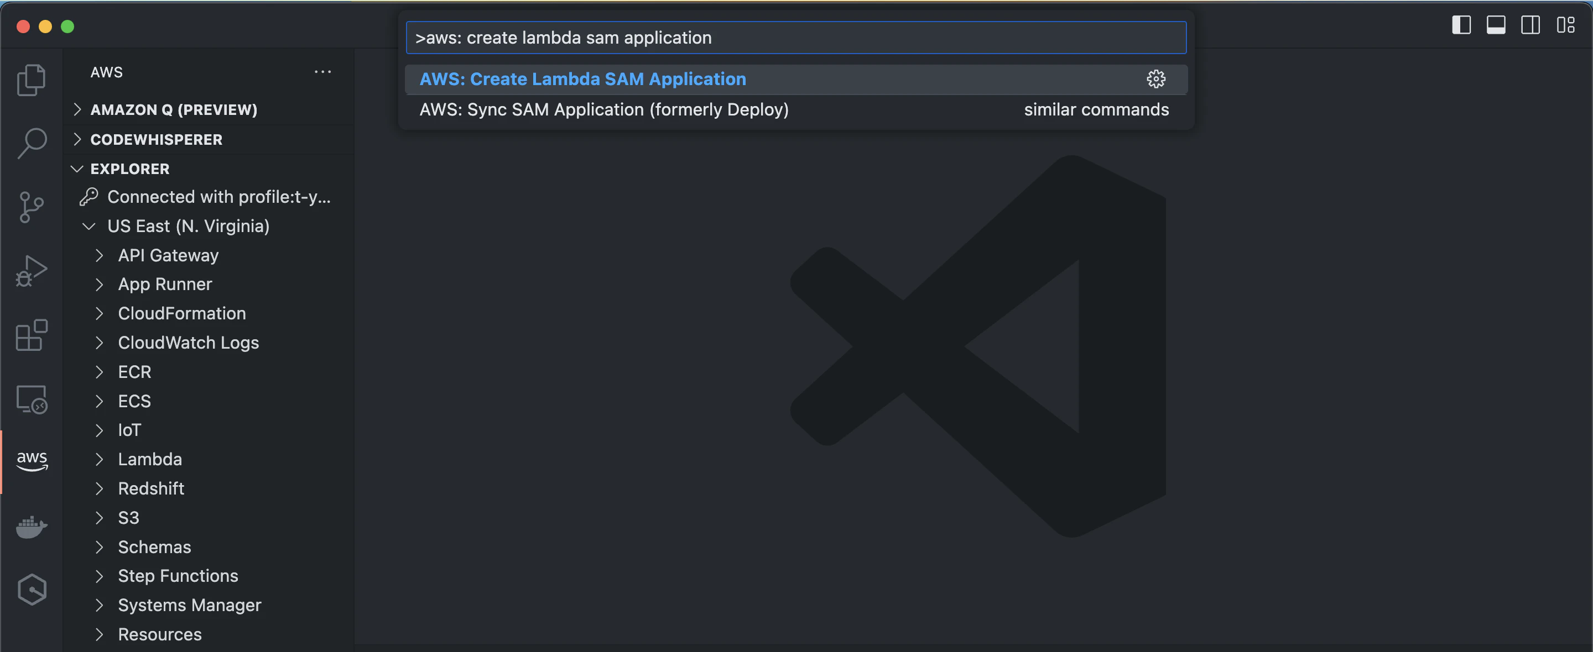
Task: Select the Schemas tree item
Action: click(x=209, y=547)
